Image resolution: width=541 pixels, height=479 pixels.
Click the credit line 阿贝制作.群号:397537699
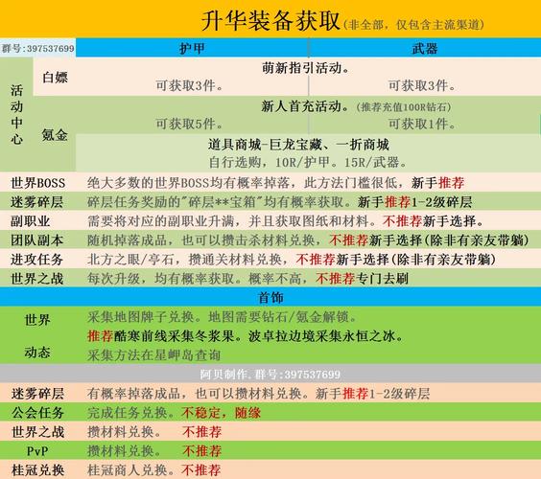pos(270,375)
